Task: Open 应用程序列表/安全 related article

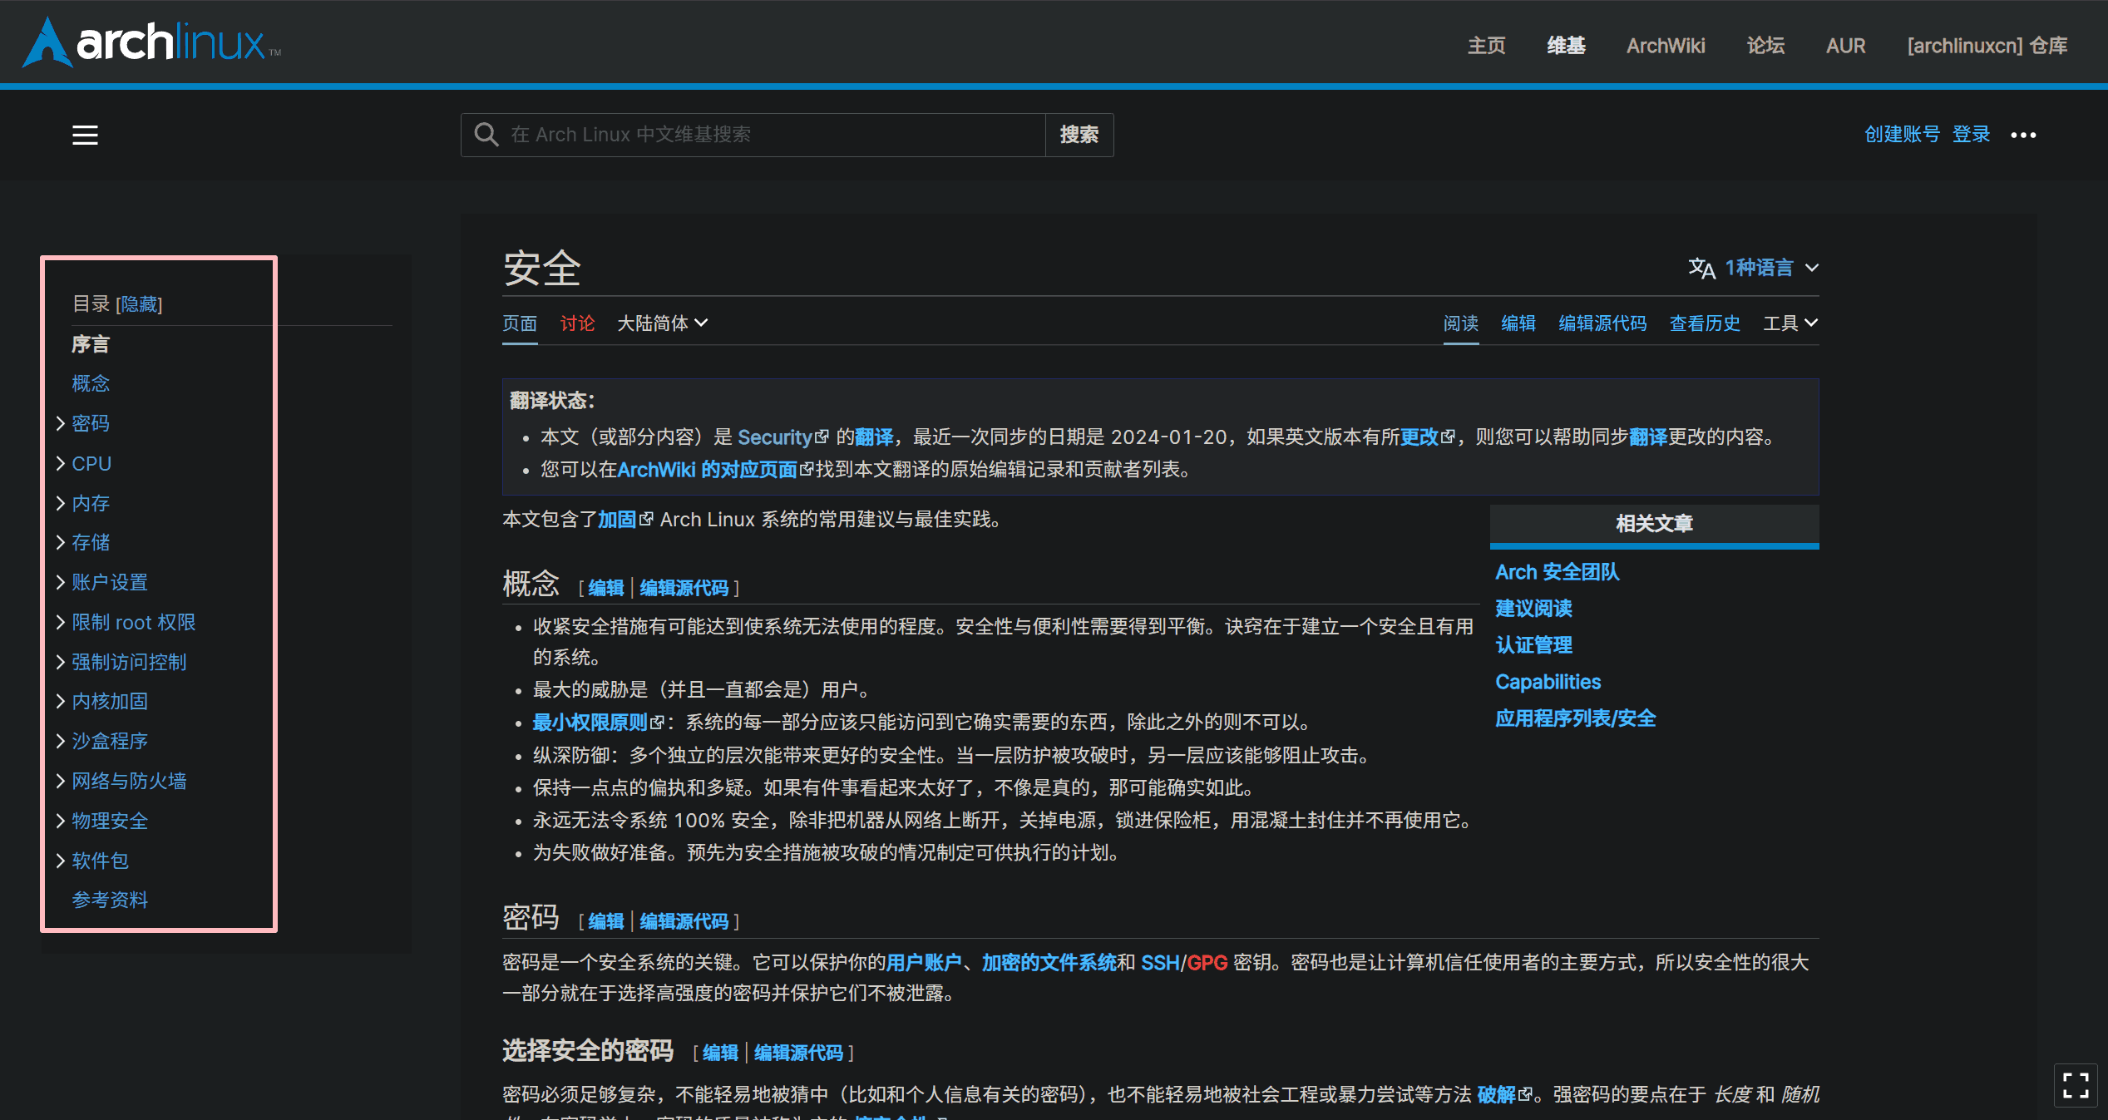Action: point(1576,718)
